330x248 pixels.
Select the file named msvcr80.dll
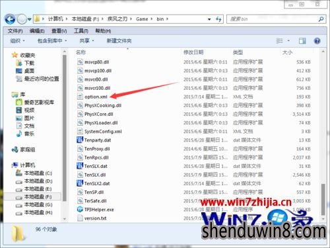(96, 79)
